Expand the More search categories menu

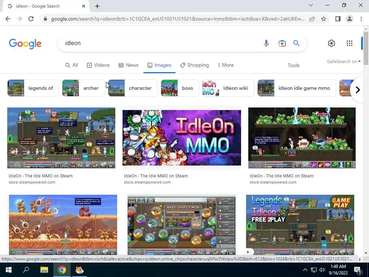[226, 65]
